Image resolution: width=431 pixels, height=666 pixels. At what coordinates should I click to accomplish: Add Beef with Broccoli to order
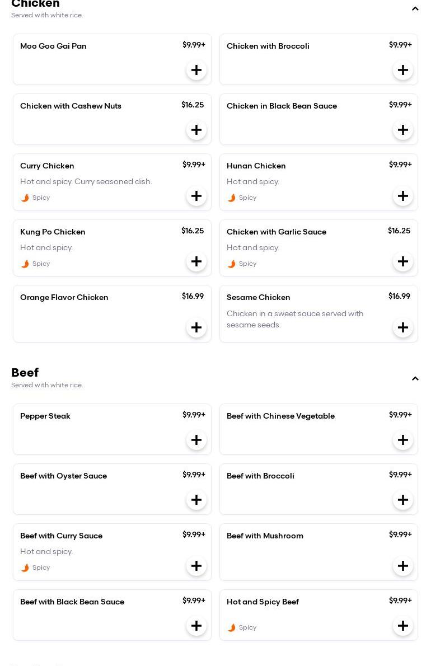coord(403,500)
